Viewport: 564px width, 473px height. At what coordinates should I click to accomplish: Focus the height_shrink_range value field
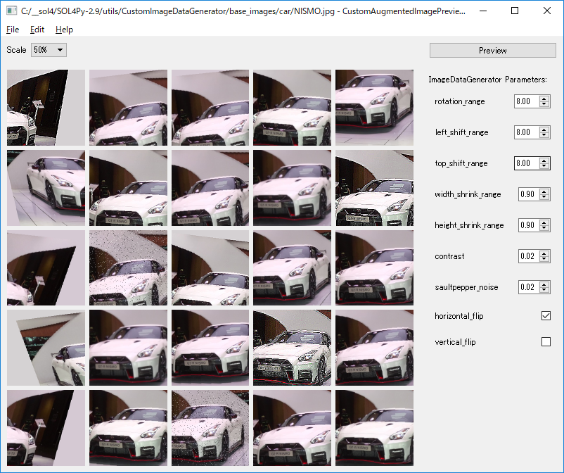coord(529,225)
